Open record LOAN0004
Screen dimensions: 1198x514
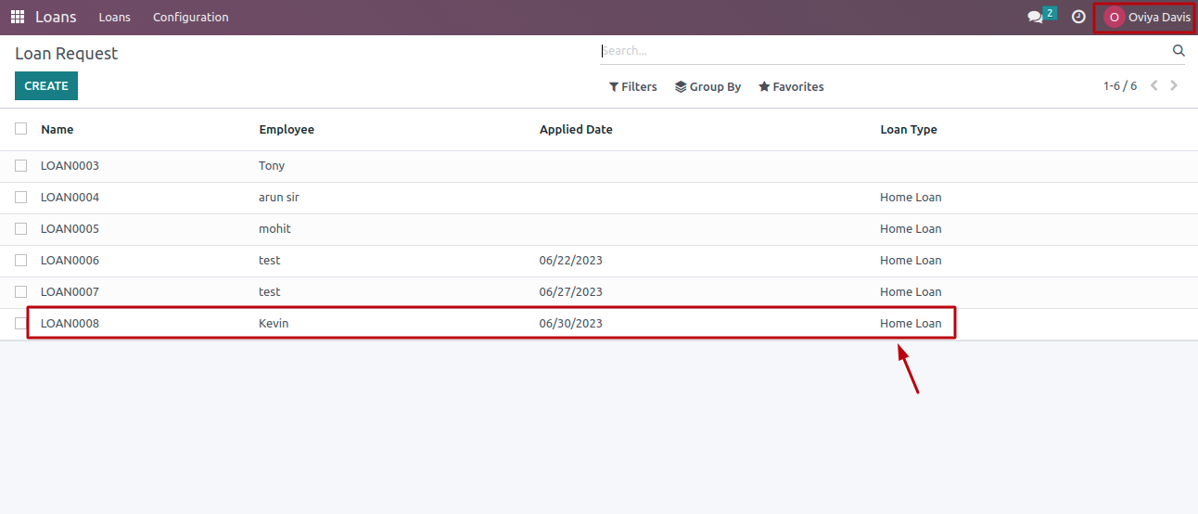[x=70, y=197]
